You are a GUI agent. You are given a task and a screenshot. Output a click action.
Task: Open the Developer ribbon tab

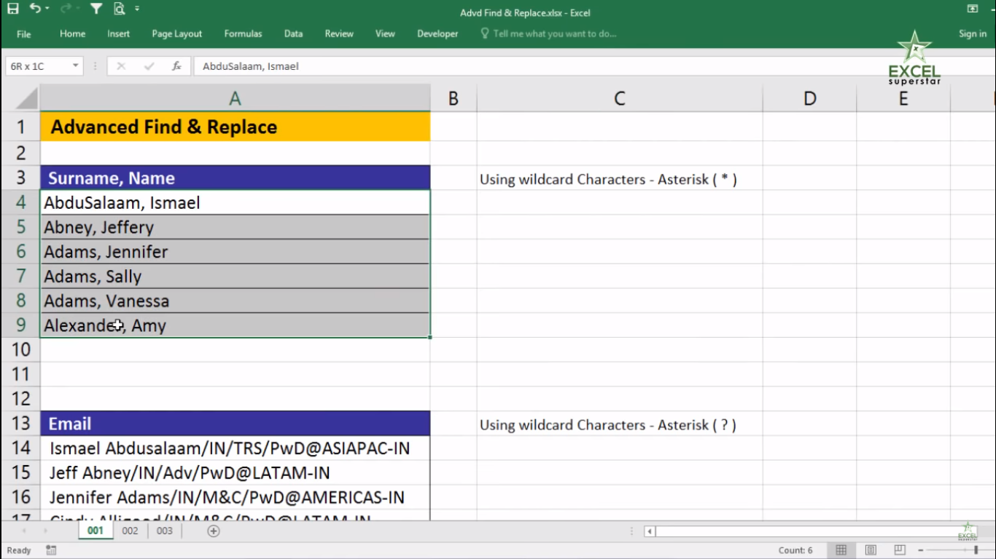coord(437,33)
